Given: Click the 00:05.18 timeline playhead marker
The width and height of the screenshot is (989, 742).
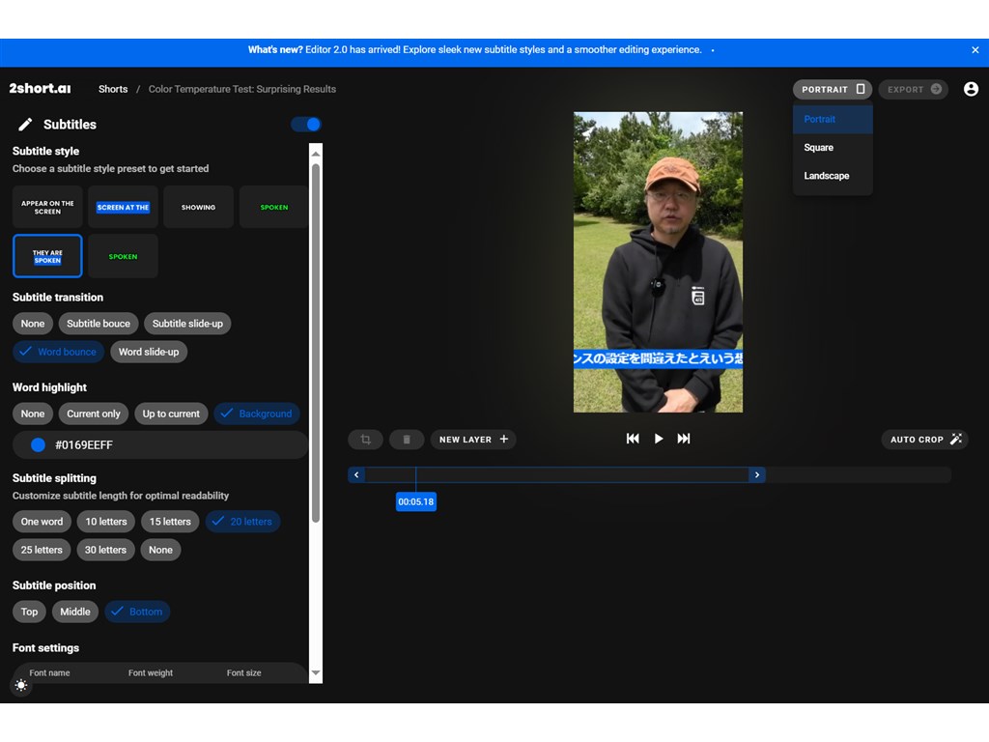Looking at the screenshot, I should click(415, 502).
